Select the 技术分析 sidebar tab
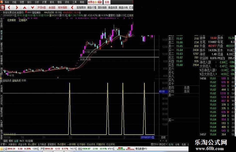The height and width of the screenshot is (152, 236). pos(1,35)
